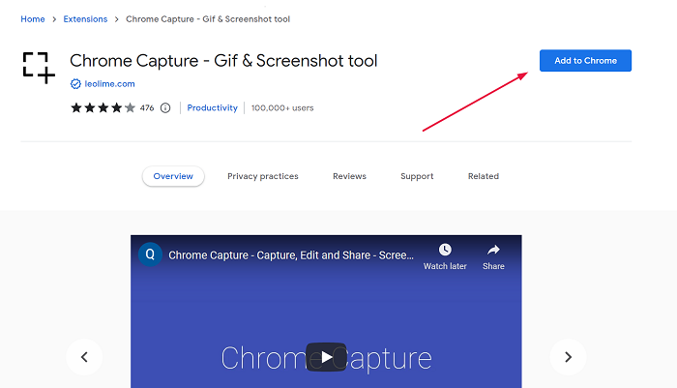Click the Watch later clock icon
This screenshot has width=677, height=388.
(445, 250)
